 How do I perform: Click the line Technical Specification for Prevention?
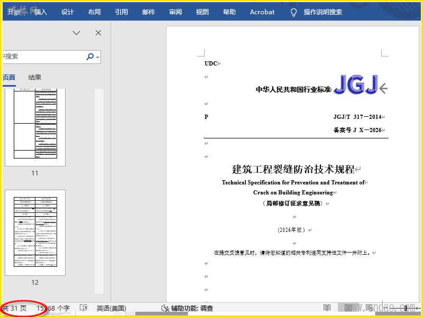point(293,182)
